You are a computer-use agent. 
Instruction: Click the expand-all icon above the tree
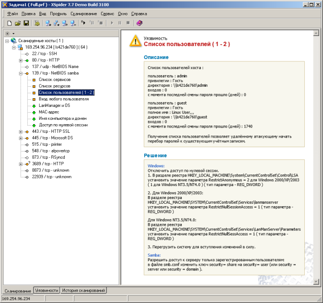point(8,34)
